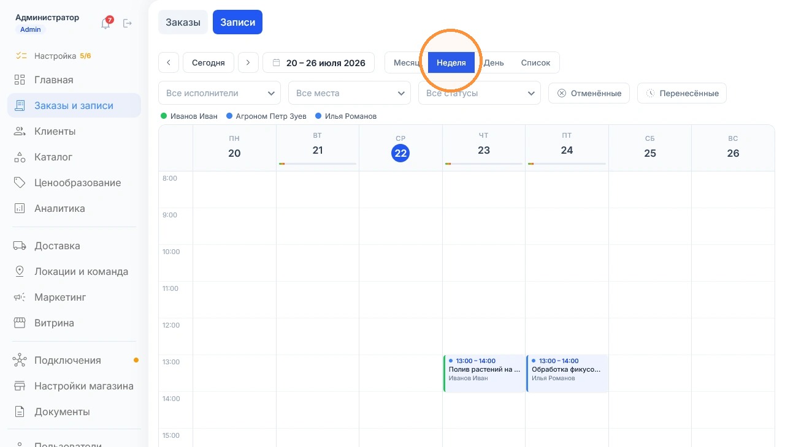Click the Заказы и записи icon
Viewport: 785px width, 447px height.
[x=20, y=105]
